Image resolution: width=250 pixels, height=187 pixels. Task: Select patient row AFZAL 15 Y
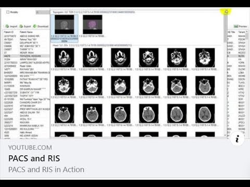[27, 119]
